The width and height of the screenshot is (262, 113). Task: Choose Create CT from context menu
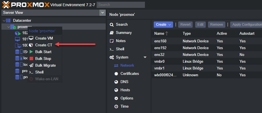pos(45,45)
